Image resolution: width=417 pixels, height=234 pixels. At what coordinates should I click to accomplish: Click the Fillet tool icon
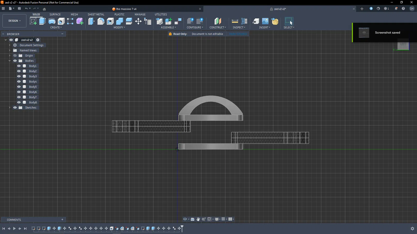[x=101, y=21]
